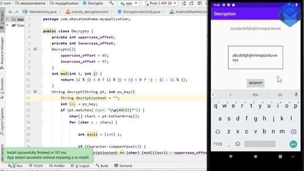Screen dimensions: 304x171
Task: Open the Layout Captures side tab
Action: [2, 121]
